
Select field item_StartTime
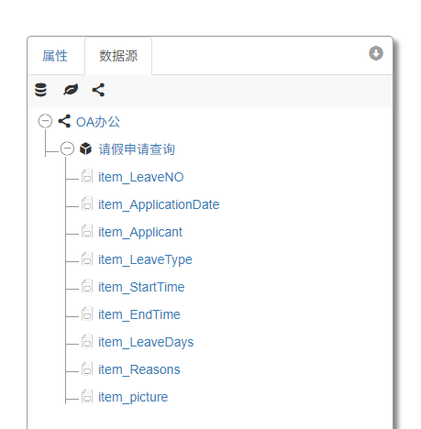tap(141, 287)
